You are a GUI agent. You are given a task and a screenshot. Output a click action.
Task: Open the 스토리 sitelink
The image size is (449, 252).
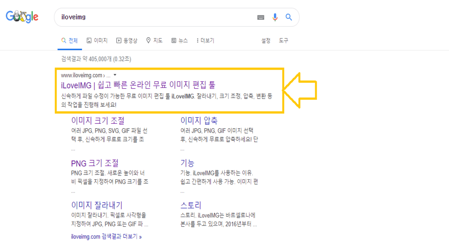point(191,205)
